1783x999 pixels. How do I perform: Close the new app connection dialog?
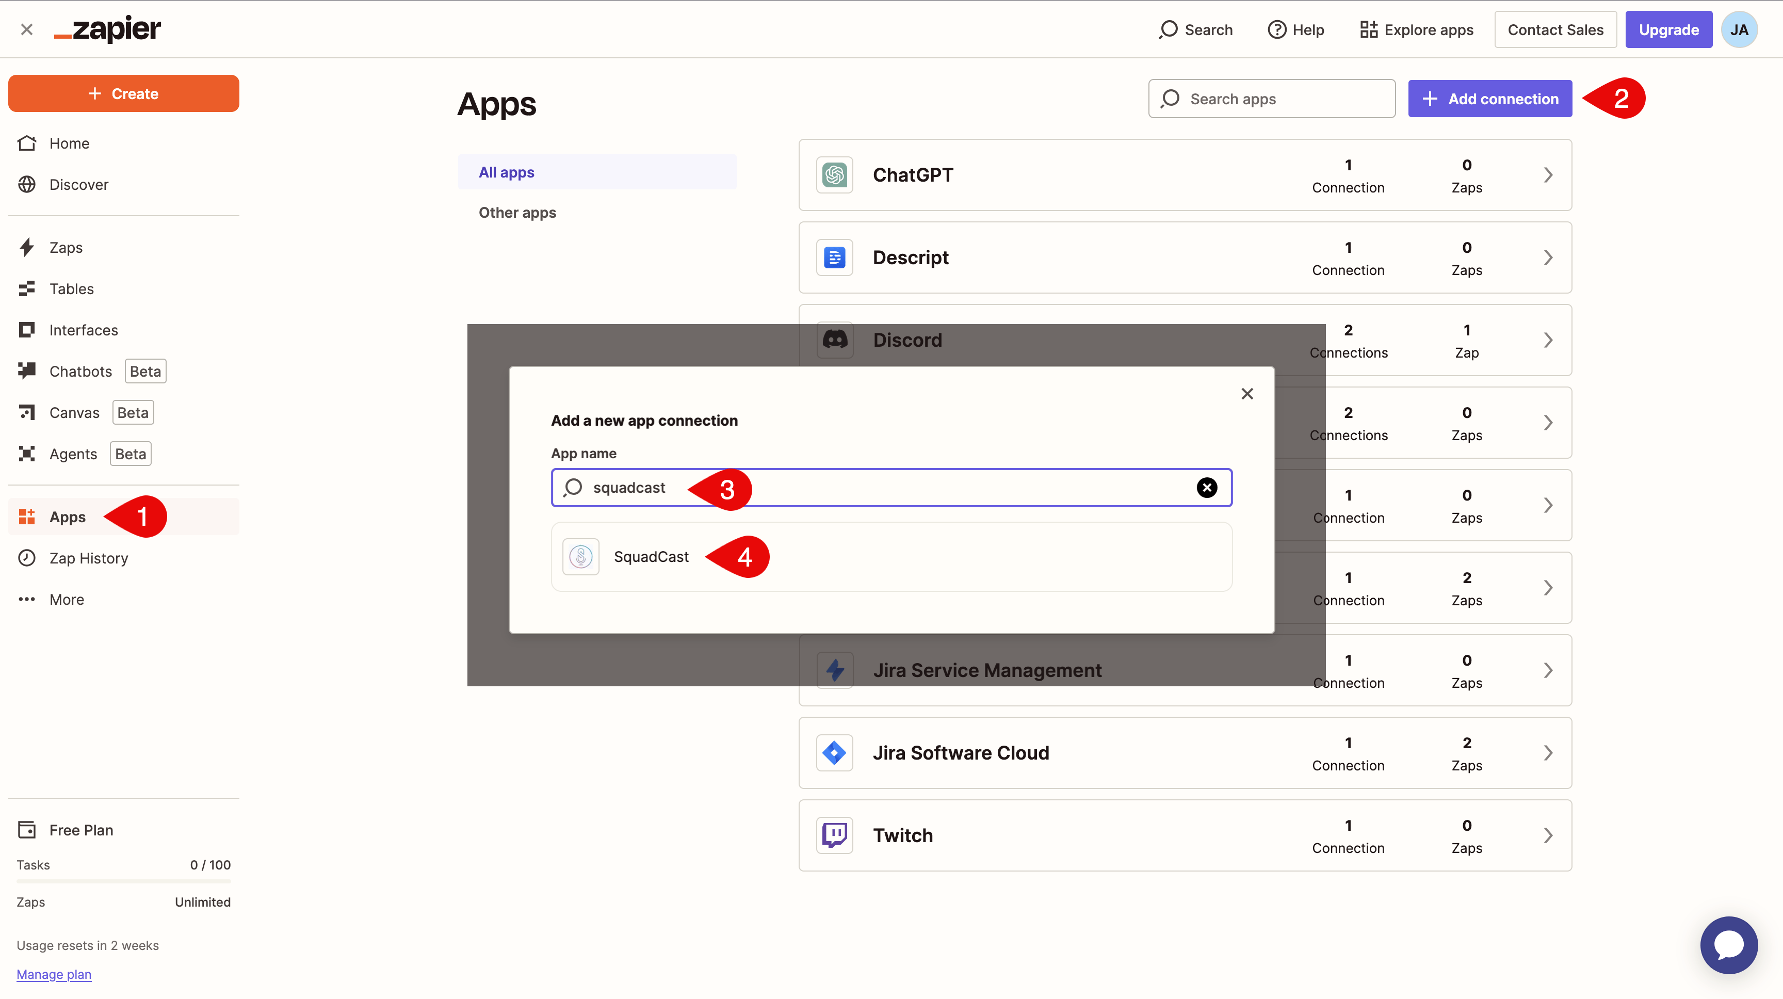point(1246,394)
